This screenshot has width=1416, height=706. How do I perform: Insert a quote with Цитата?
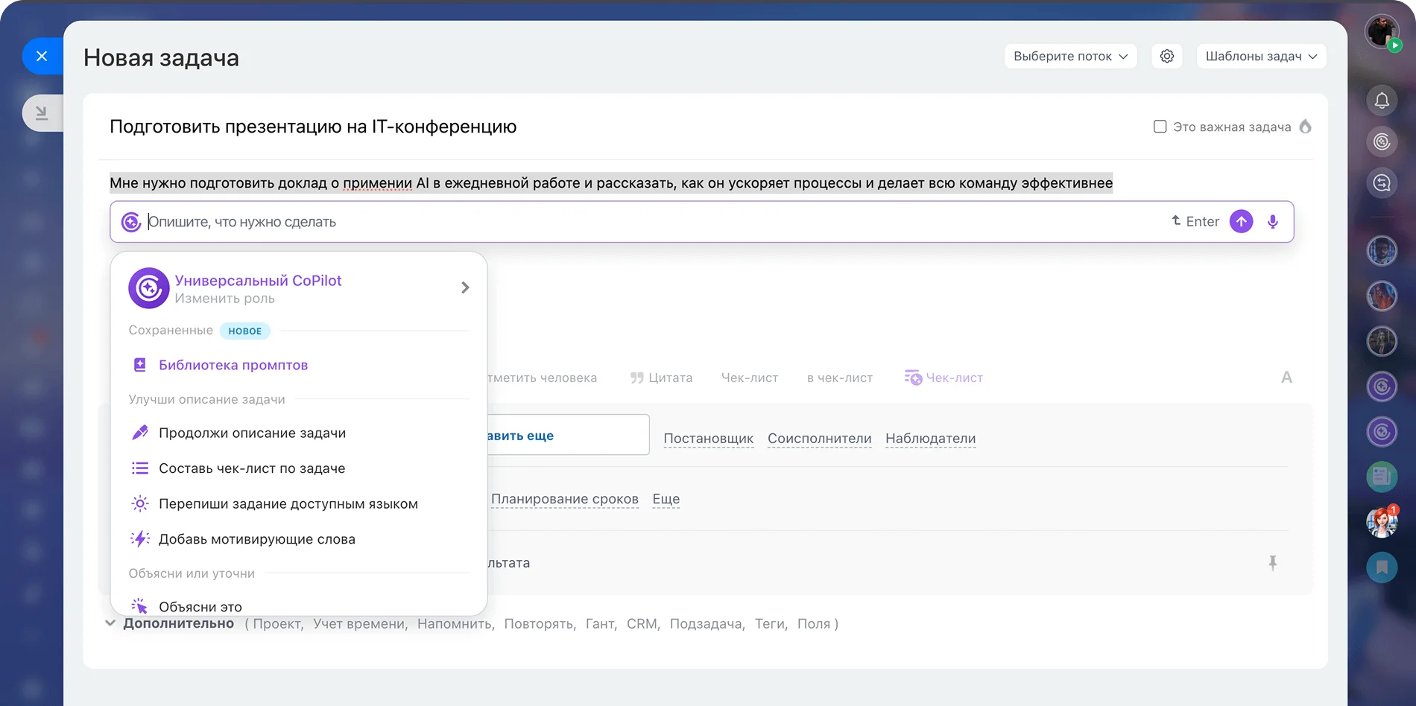tap(661, 378)
